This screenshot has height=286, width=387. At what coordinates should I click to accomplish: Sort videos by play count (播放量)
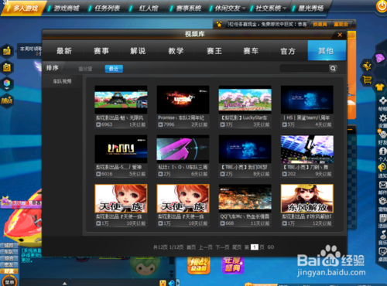click(x=85, y=69)
